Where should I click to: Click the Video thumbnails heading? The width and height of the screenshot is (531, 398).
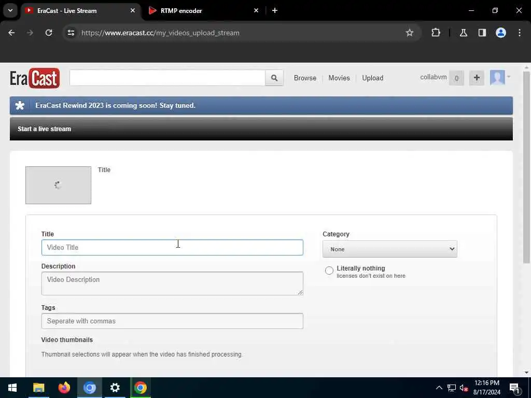click(x=67, y=340)
